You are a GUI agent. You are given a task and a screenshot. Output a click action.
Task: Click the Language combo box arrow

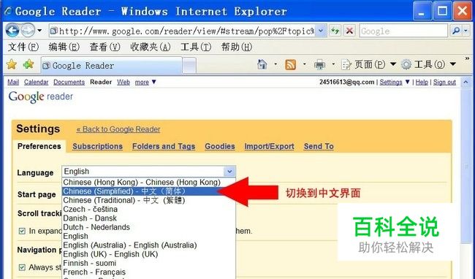tap(229, 172)
